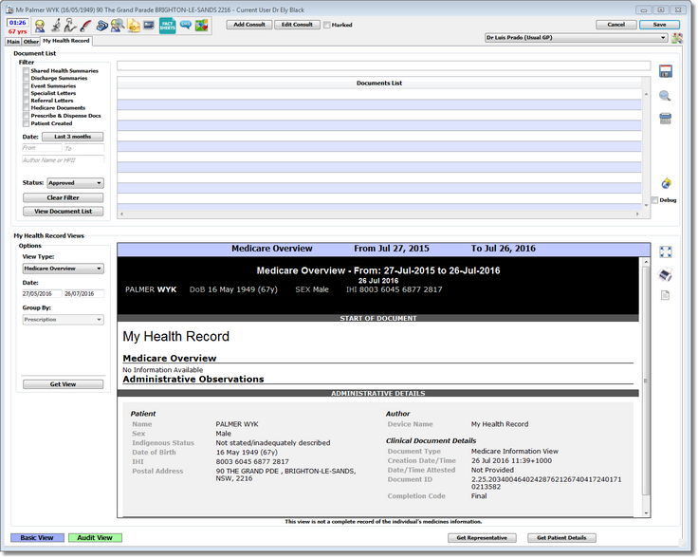Click the printer icon beside the document view
The height and width of the screenshot is (558, 698).
coord(666,275)
